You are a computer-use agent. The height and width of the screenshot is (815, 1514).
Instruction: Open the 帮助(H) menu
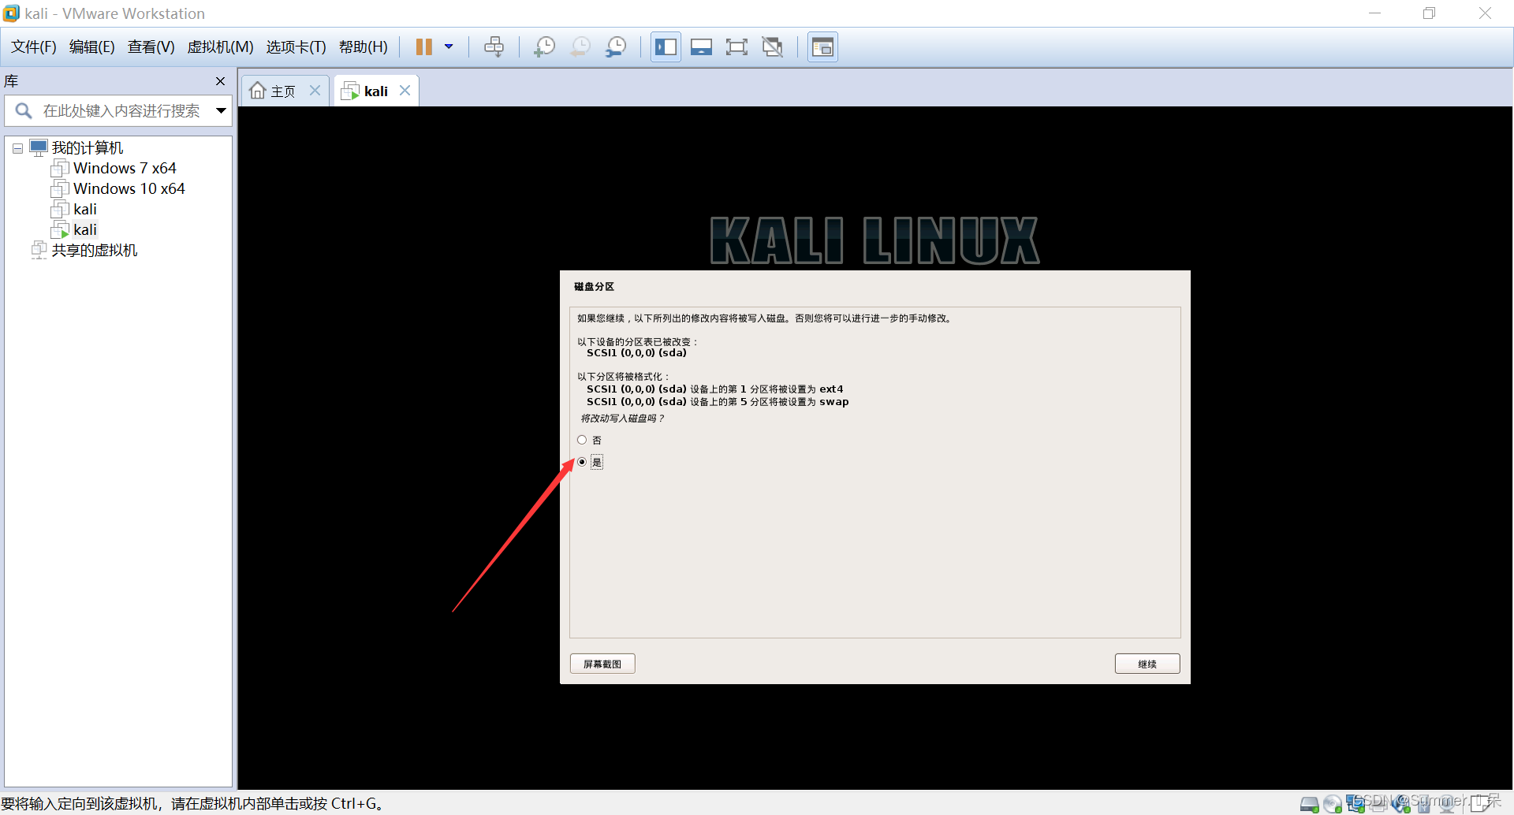[x=364, y=47]
